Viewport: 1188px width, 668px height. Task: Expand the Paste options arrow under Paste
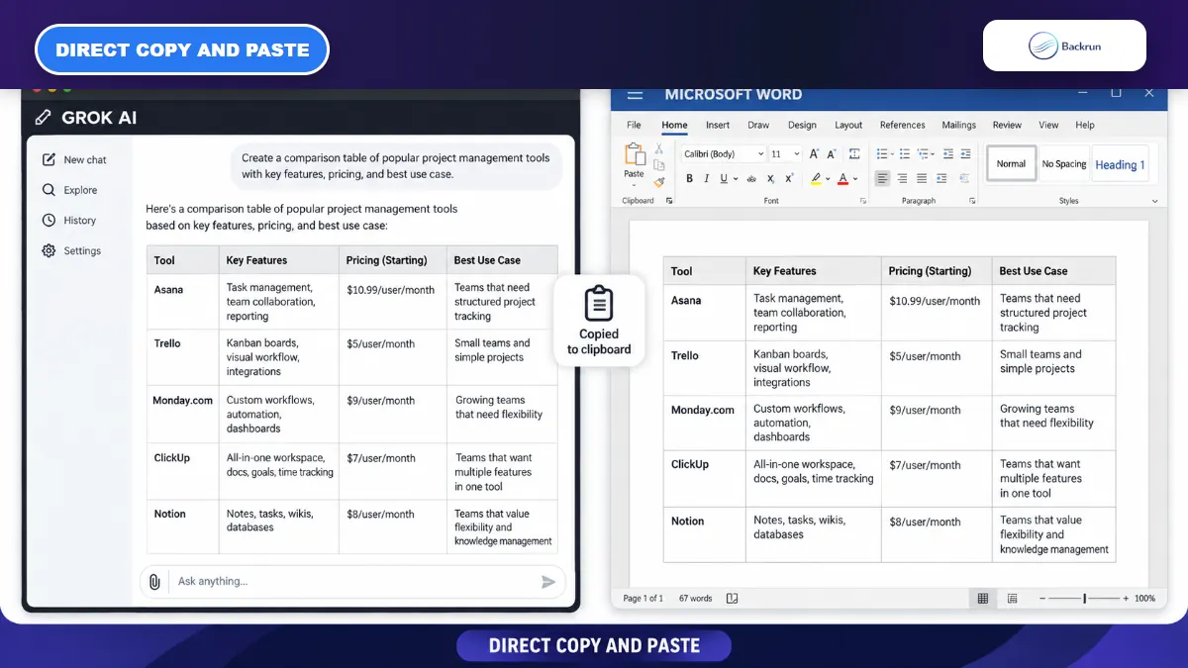coord(634,185)
